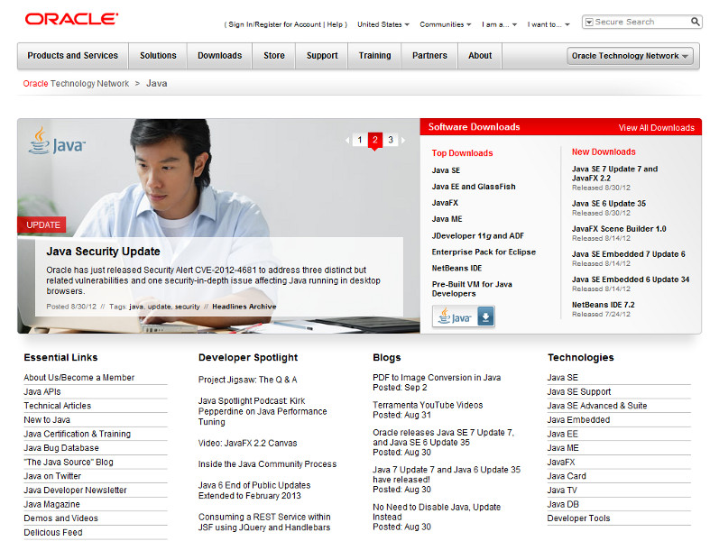719x541 pixels.
Task: Open Java EE and GlassFish download
Action: coord(474,187)
